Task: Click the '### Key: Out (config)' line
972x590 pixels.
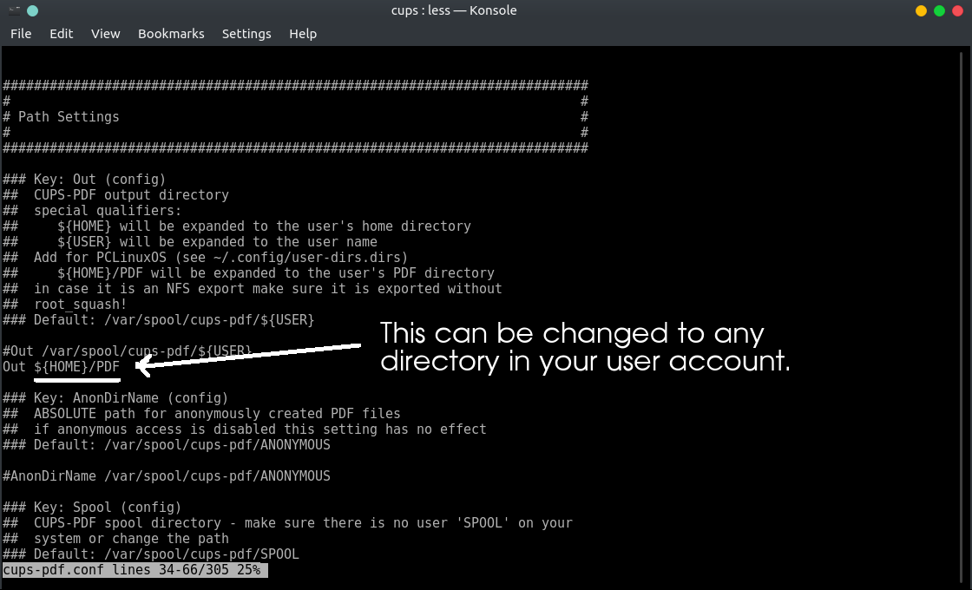Action: [84, 179]
